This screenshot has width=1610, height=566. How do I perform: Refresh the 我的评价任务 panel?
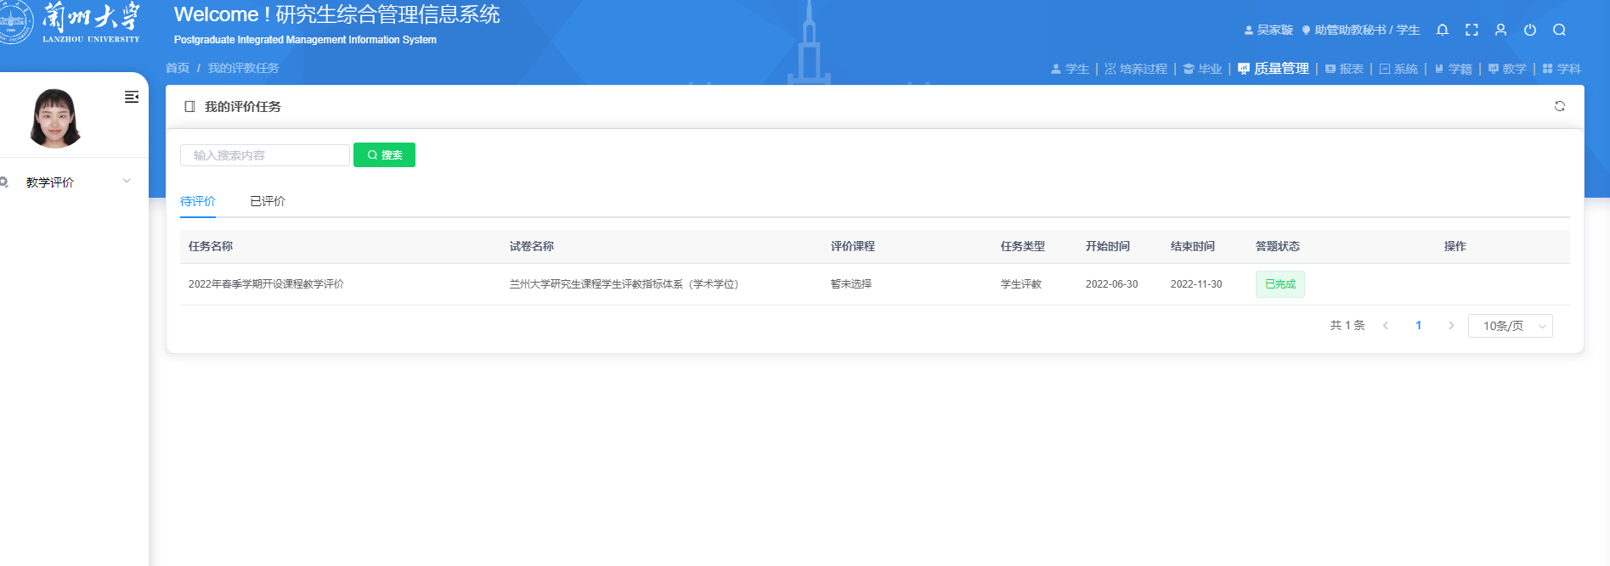tap(1559, 106)
